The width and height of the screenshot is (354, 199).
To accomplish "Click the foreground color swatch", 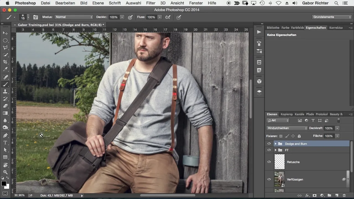I will click(x=4, y=184).
